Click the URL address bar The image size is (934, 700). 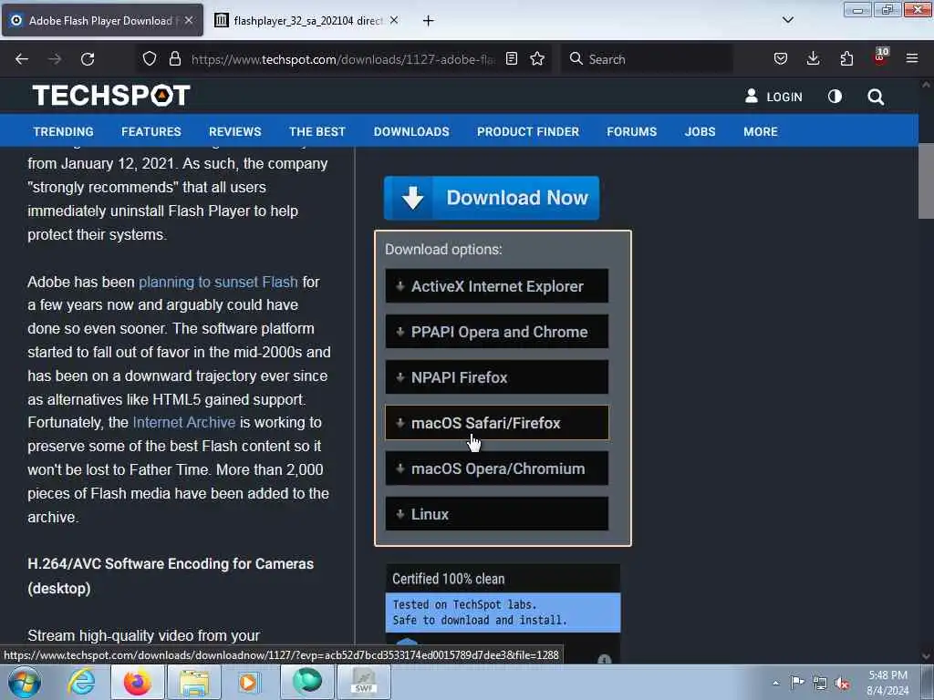[x=343, y=59]
